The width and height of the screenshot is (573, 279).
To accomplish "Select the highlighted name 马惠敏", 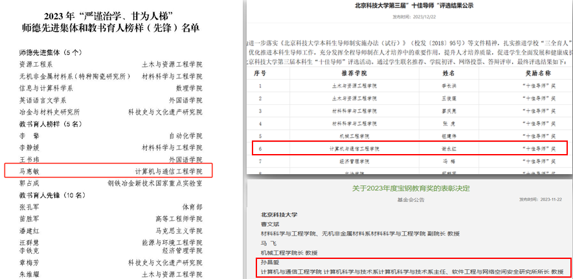I will (29, 172).
